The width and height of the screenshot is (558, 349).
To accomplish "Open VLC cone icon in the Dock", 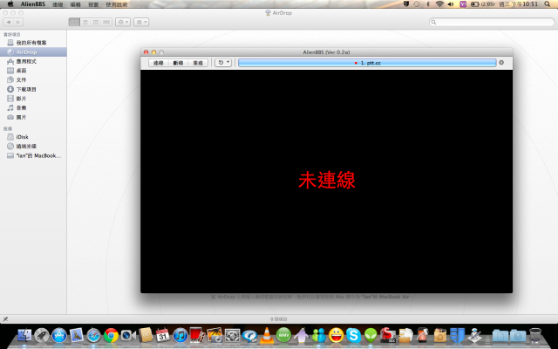I will point(267,335).
